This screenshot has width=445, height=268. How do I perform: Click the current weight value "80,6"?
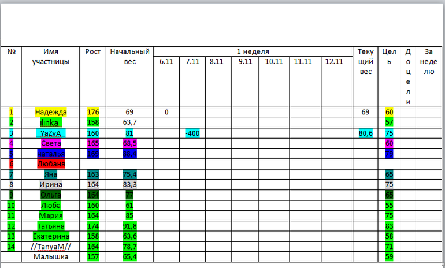[x=365, y=133]
